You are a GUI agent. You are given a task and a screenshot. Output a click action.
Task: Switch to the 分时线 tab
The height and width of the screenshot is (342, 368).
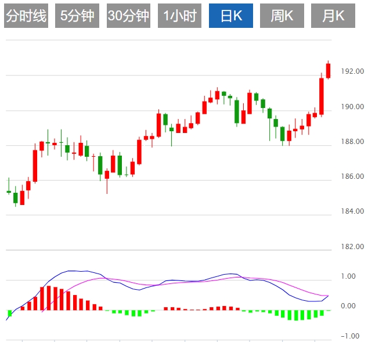click(26, 16)
